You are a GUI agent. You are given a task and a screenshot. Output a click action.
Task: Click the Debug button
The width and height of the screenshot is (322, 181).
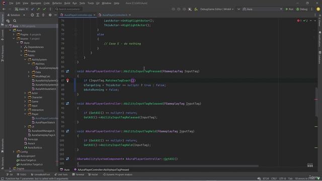pyautogui.click(x=302, y=9)
